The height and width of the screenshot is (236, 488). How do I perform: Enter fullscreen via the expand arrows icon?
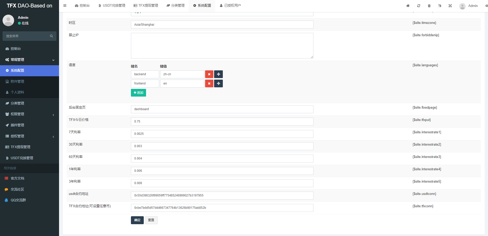[x=450, y=6]
